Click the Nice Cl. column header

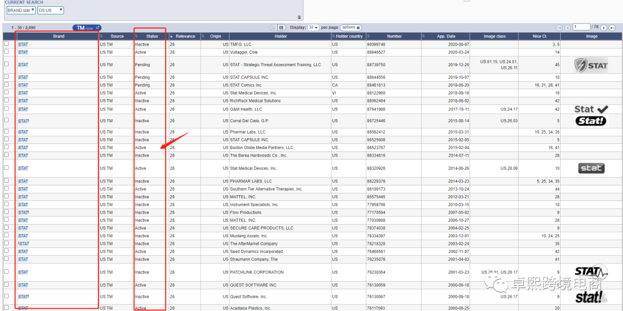point(539,36)
